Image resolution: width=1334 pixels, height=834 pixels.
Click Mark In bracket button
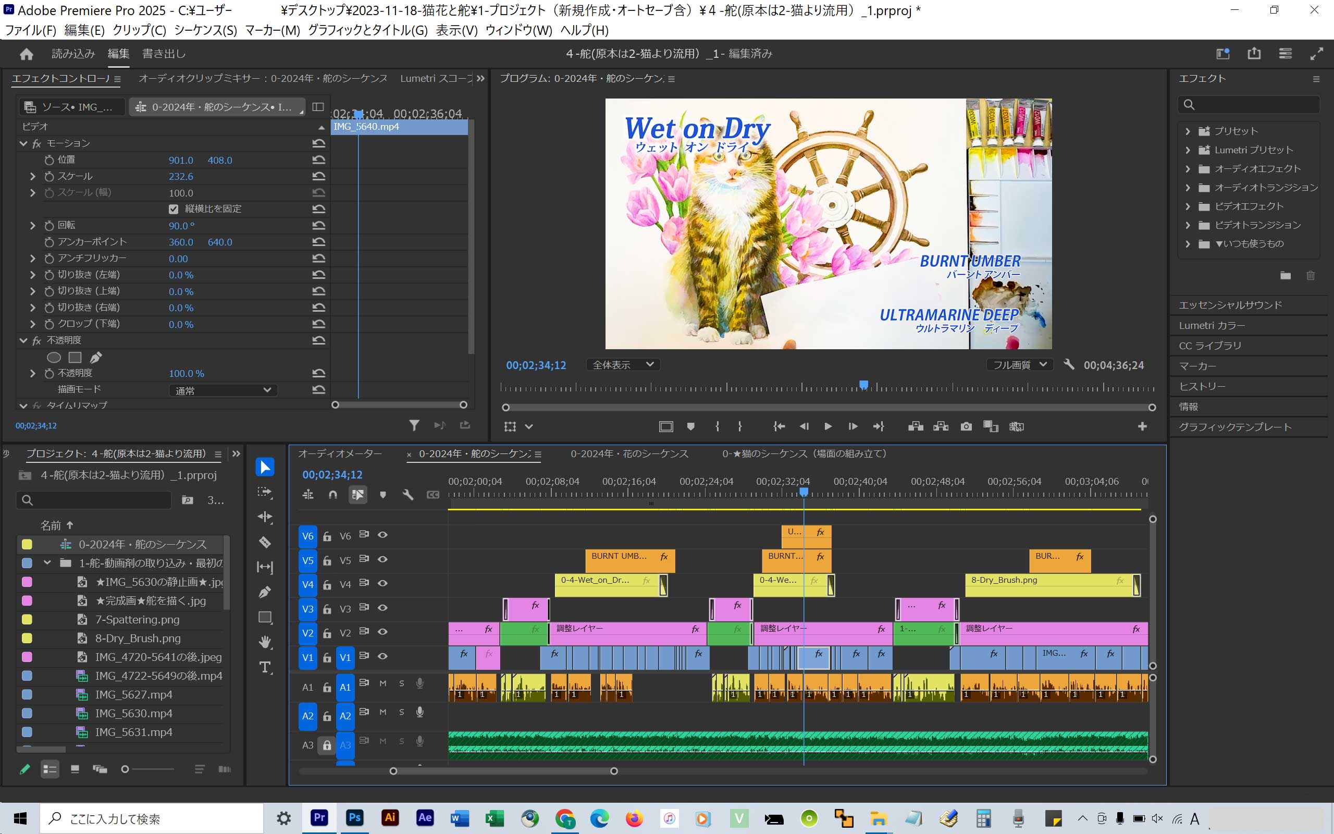[717, 426]
